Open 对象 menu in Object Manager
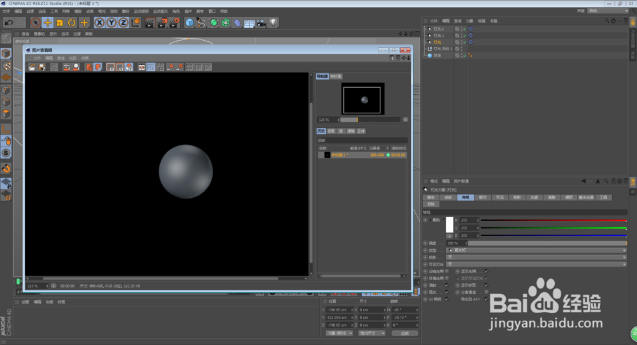This screenshot has height=345, width=637. tap(469, 21)
